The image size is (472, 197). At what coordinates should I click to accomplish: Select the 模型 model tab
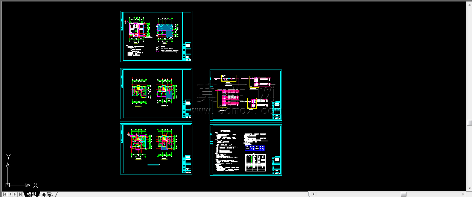[x=31, y=194]
